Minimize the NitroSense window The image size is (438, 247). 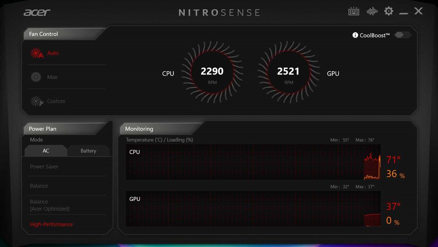(x=403, y=13)
